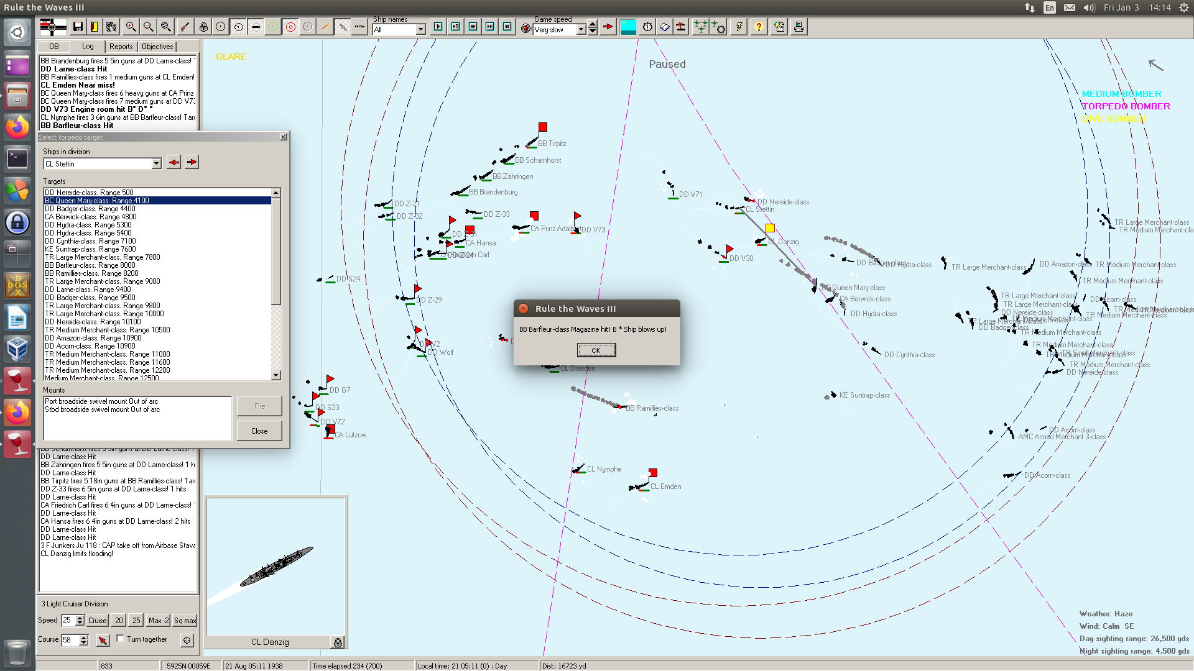Click the single-step play button

(438, 27)
